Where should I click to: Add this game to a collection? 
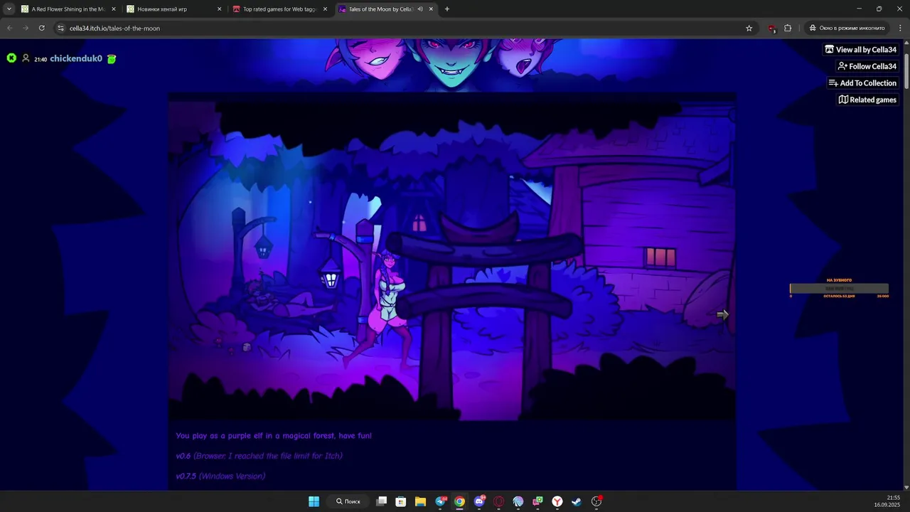pyautogui.click(x=862, y=83)
